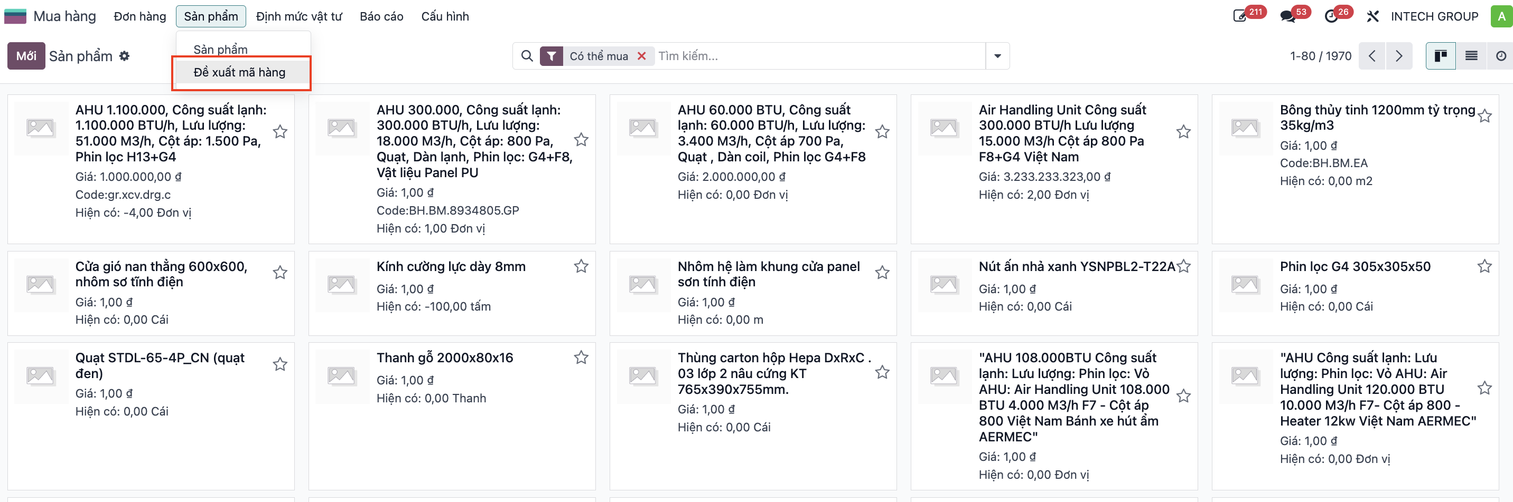
Task: Open Kính cường lực dày 8mm thumbnail
Action: pyautogui.click(x=342, y=284)
